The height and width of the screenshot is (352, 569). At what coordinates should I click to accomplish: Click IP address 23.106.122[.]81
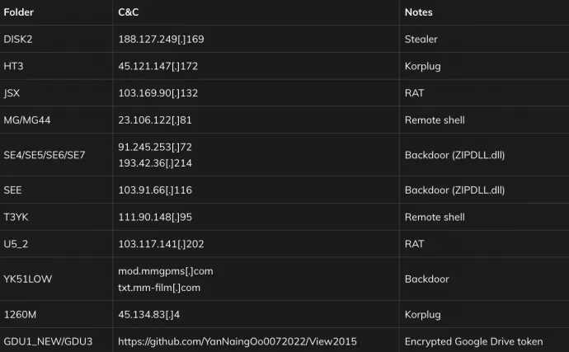coord(155,120)
